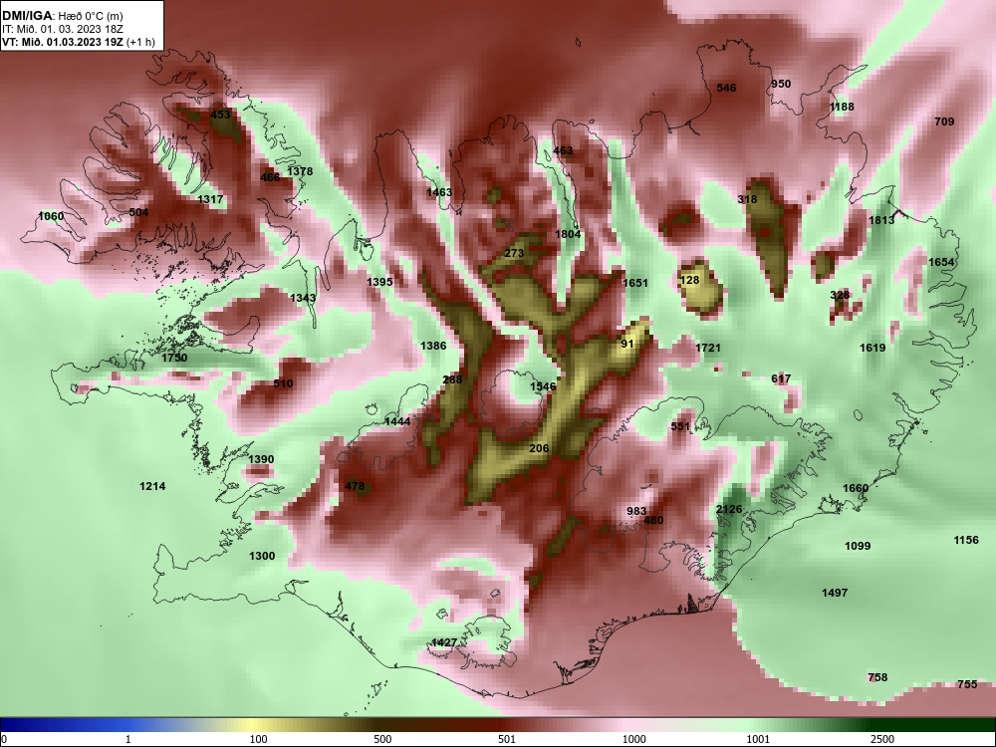Select the 1619 map value
Image resolution: width=996 pixels, height=747 pixels.
[x=872, y=348]
